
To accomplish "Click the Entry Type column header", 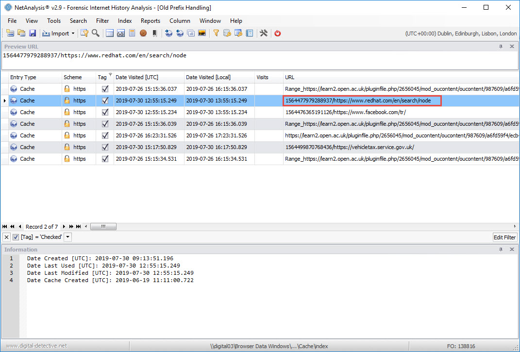I will coord(35,77).
